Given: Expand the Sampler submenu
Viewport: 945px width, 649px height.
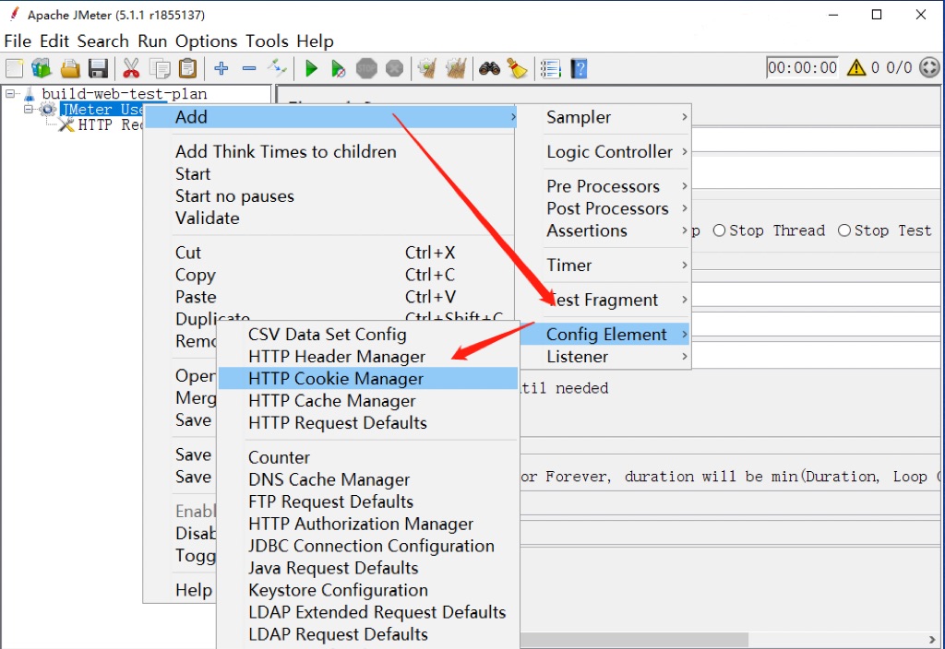Looking at the screenshot, I should (617, 117).
